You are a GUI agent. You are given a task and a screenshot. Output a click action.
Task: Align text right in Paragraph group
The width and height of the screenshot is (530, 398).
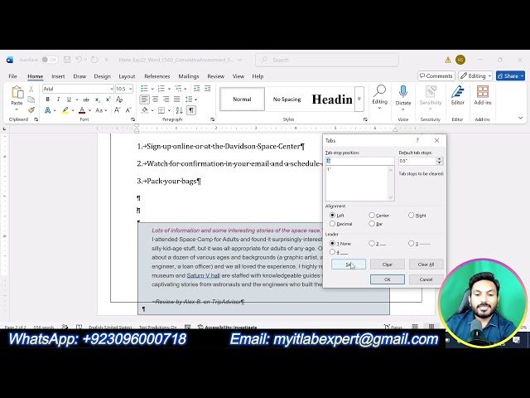166,99
